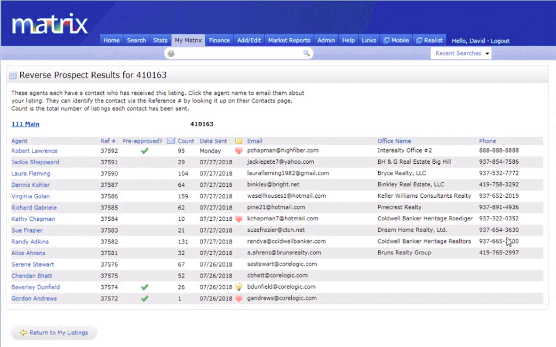Image resolution: width=556 pixels, height=347 pixels.
Task: Select the bold listing number 410163
Action: coord(202,124)
